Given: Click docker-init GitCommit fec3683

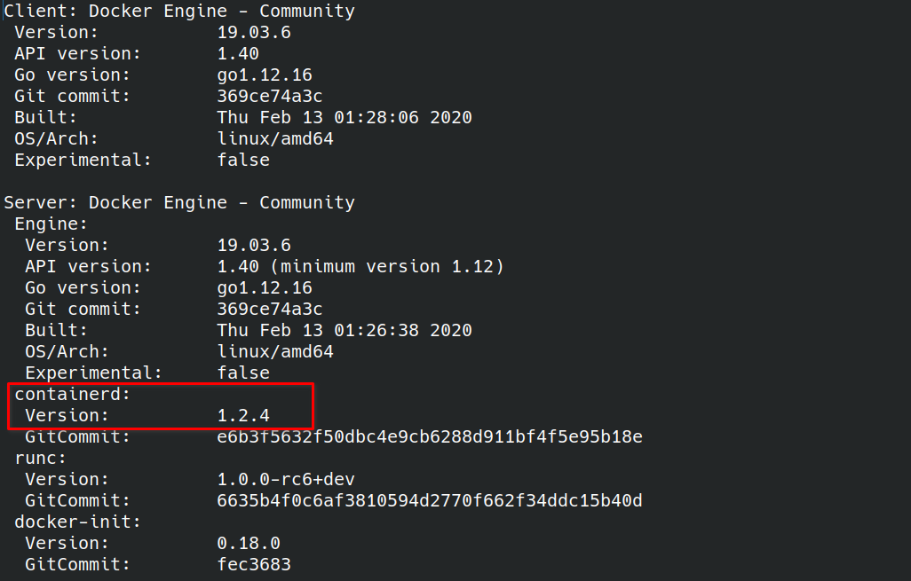Looking at the screenshot, I should click(x=254, y=565).
